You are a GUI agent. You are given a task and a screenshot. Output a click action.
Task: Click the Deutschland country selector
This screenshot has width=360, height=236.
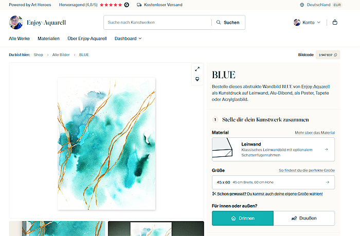318,5
